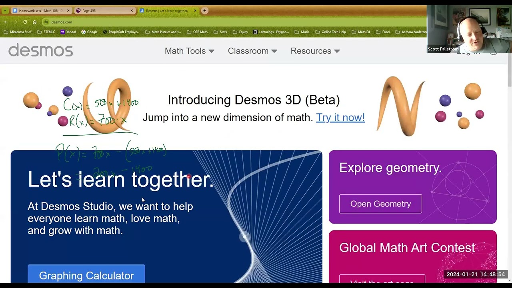This screenshot has height=288, width=512.
Task: Open a new browser tab
Action: [x=205, y=11]
